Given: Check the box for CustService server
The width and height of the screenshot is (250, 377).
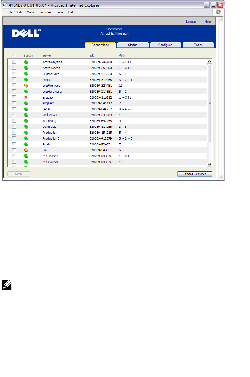Looking at the screenshot, I should [x=14, y=74].
